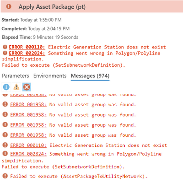Screen dimensions: 183x183
Task: Click the error icon beside the summary ERROR 002824
Action: 5,53
